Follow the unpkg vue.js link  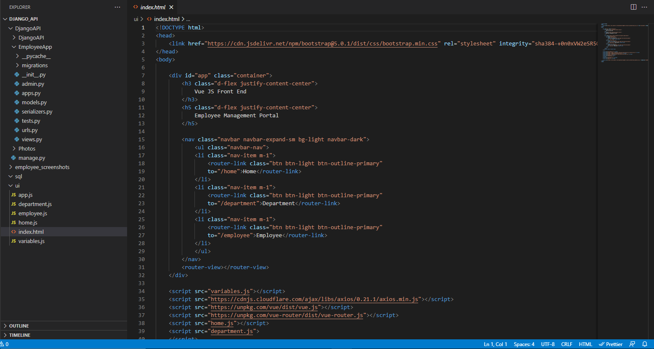pyautogui.click(x=264, y=307)
